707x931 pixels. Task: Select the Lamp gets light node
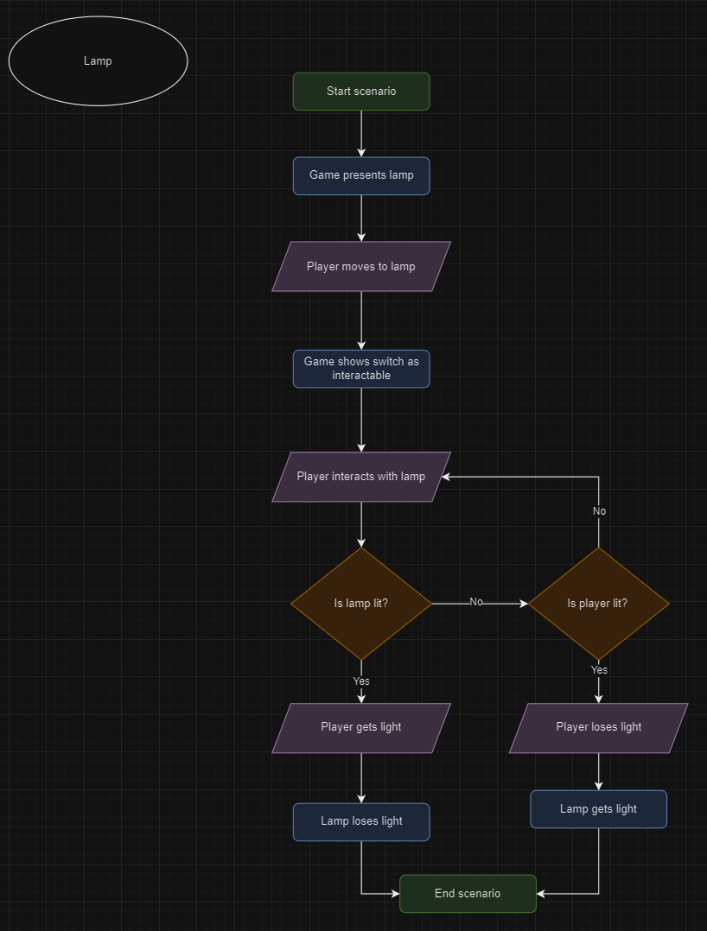pyautogui.click(x=598, y=809)
